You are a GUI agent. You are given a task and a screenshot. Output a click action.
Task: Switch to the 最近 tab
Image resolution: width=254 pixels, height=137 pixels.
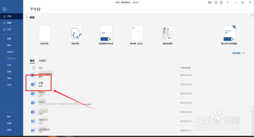[32, 61]
